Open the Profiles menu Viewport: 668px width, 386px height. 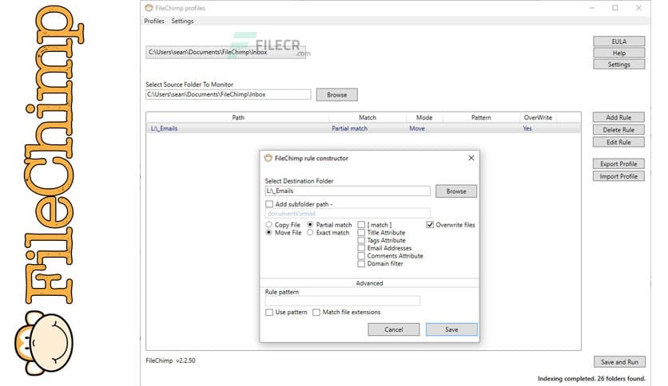[154, 21]
